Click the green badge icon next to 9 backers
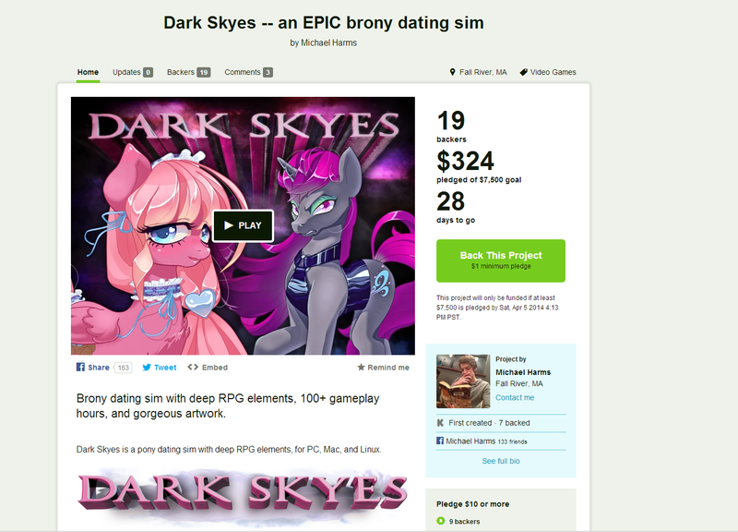This screenshot has width=738, height=532. point(441,521)
